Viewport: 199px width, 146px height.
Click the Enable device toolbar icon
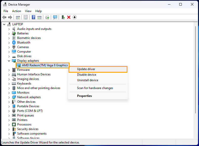click(63, 17)
